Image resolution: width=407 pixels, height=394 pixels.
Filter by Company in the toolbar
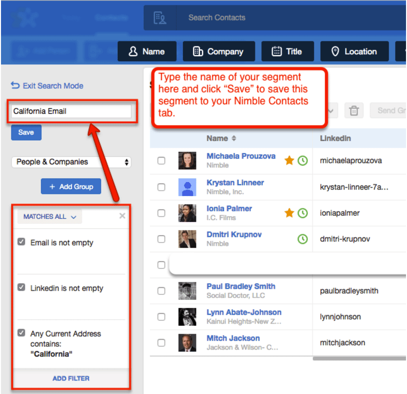[218, 51]
